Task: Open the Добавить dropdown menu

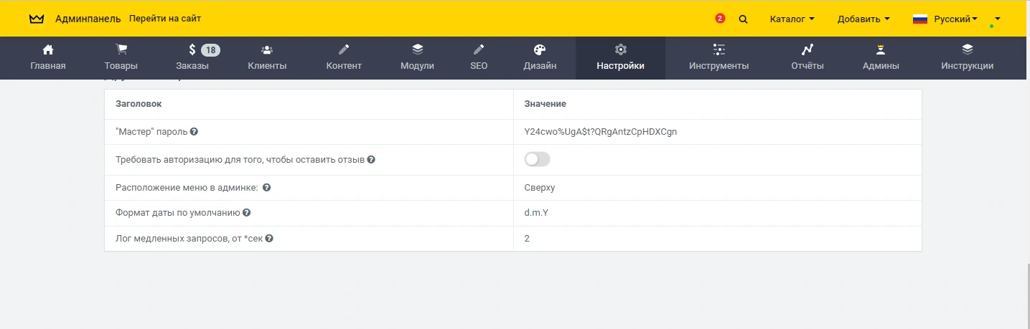Action: tap(863, 19)
